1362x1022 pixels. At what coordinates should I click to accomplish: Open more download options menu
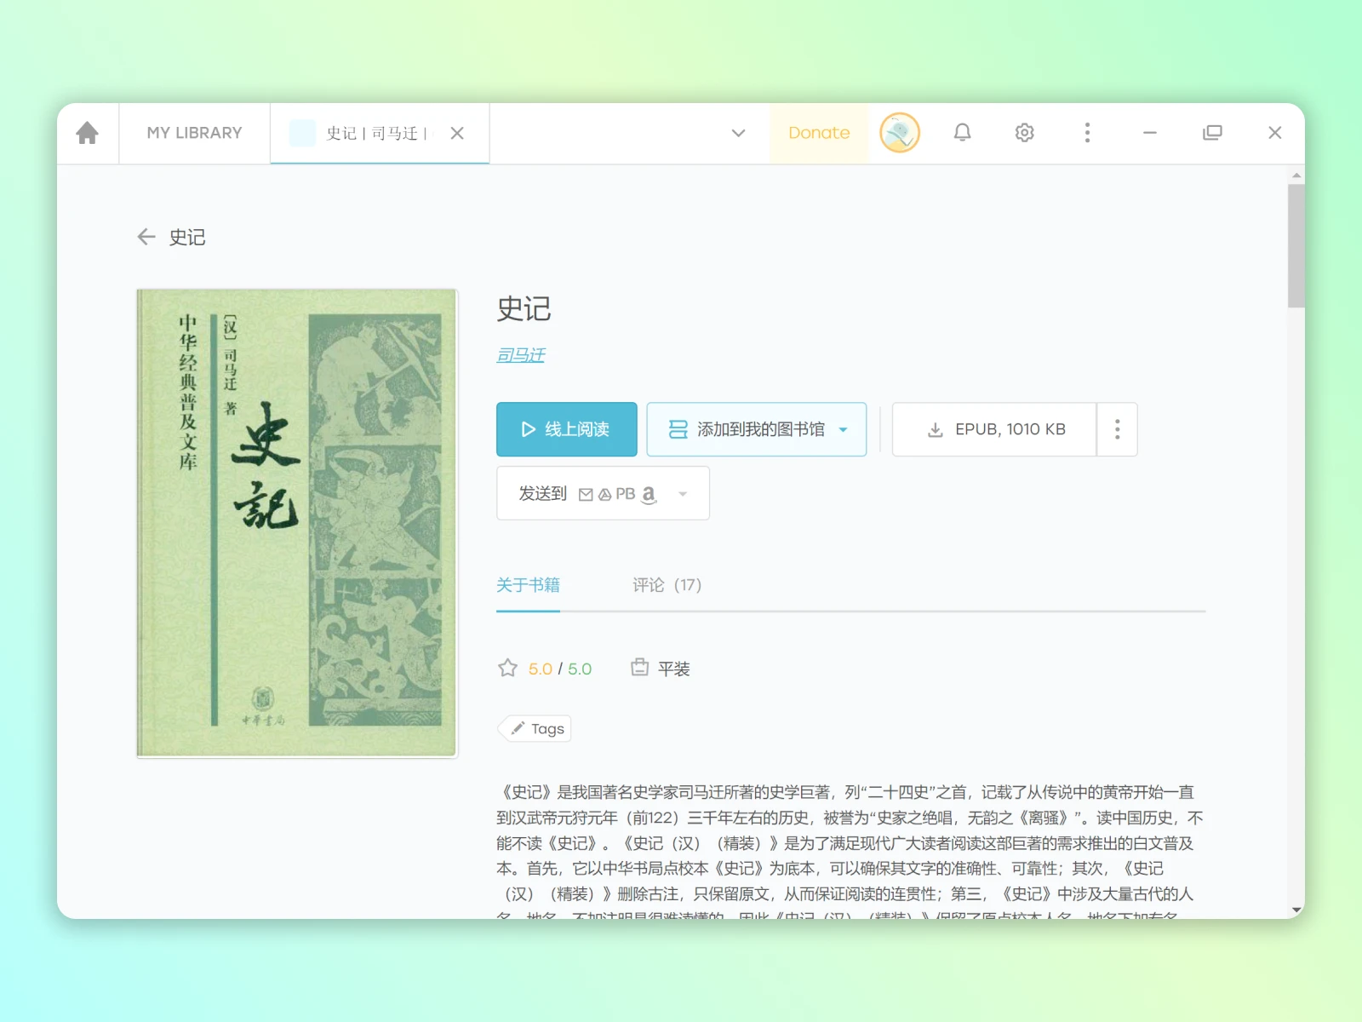click(x=1118, y=429)
